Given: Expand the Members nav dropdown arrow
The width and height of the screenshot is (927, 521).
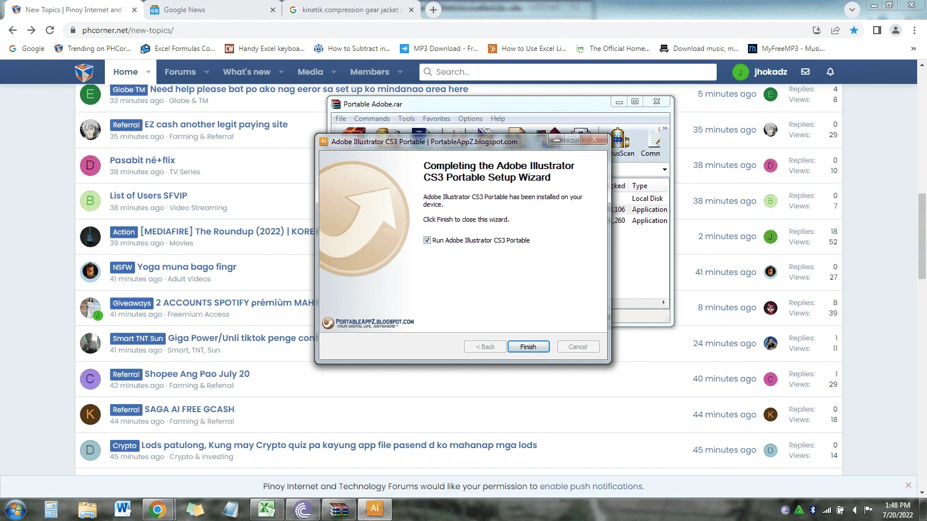Looking at the screenshot, I should (x=400, y=72).
